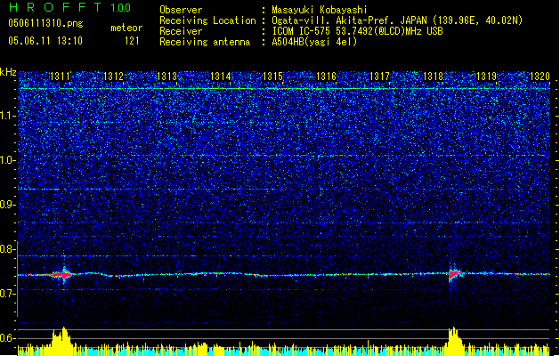The height and width of the screenshot is (356, 560).
Task: Click the Ogata-vill. Akita-Pref. JAPAN location text
Action: click(397, 20)
